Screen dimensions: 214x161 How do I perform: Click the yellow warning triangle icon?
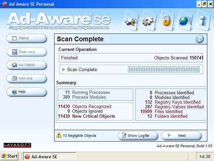click(59, 135)
